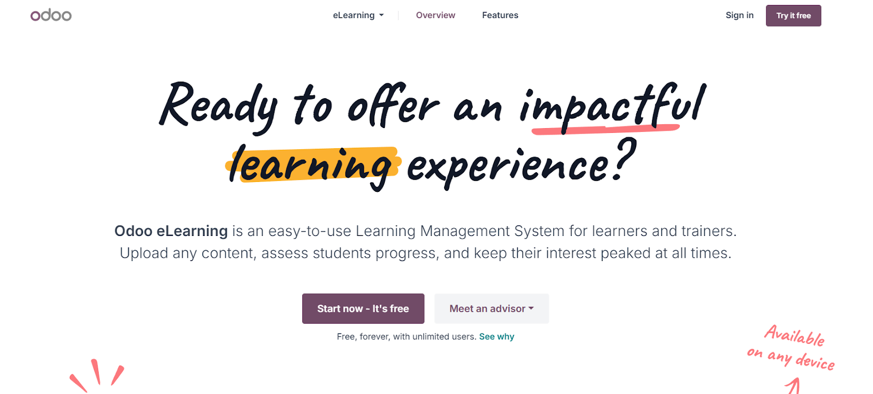The height and width of the screenshot is (394, 873).
Task: Expand the Meet an advisor dropdown
Action: [491, 308]
